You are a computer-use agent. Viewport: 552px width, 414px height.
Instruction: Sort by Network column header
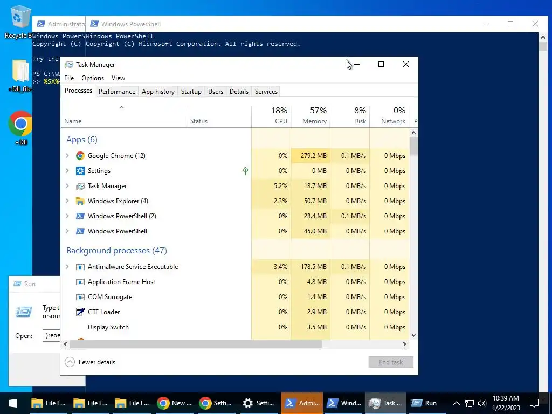389,115
